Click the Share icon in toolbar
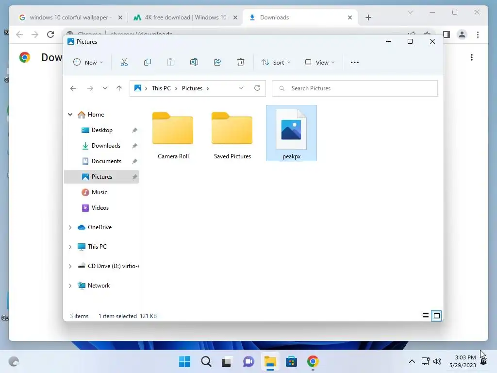The width and height of the screenshot is (497, 373). click(x=217, y=63)
